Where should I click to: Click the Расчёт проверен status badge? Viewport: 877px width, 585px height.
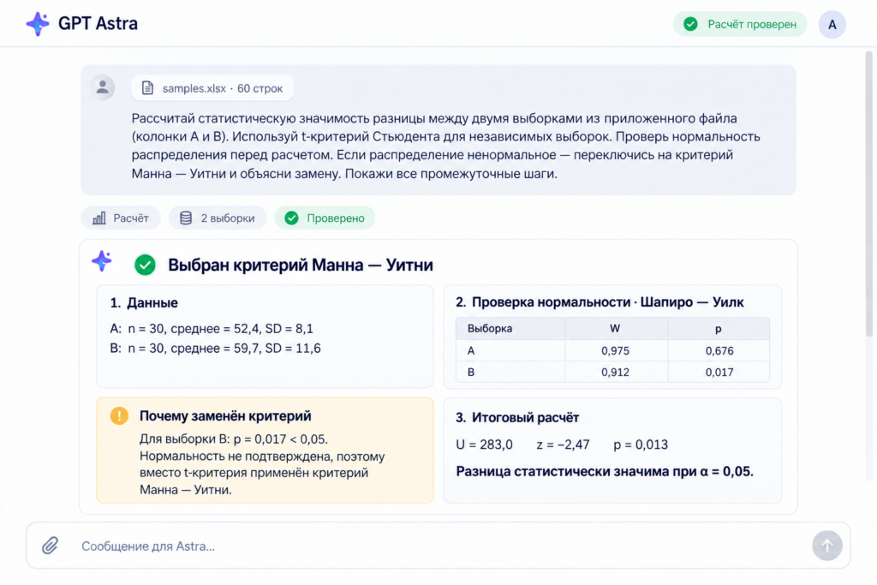tap(740, 24)
